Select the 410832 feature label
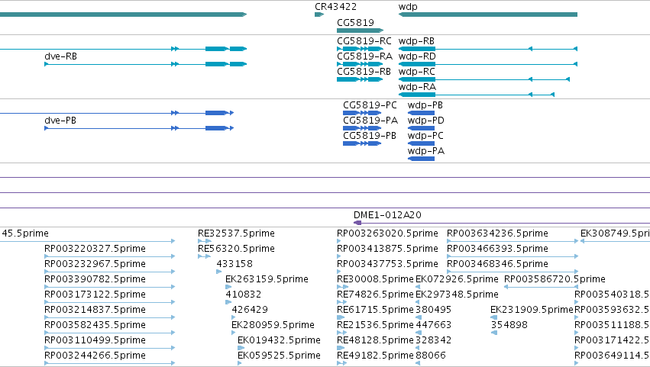This screenshot has height=367, width=650. pos(244,295)
